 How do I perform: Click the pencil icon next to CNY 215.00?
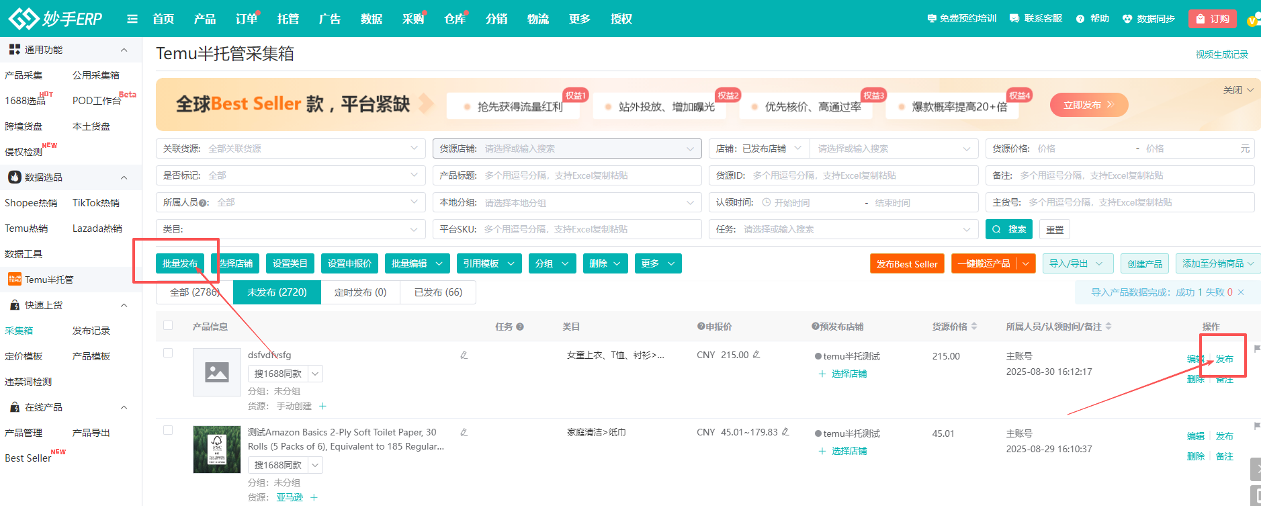click(756, 355)
